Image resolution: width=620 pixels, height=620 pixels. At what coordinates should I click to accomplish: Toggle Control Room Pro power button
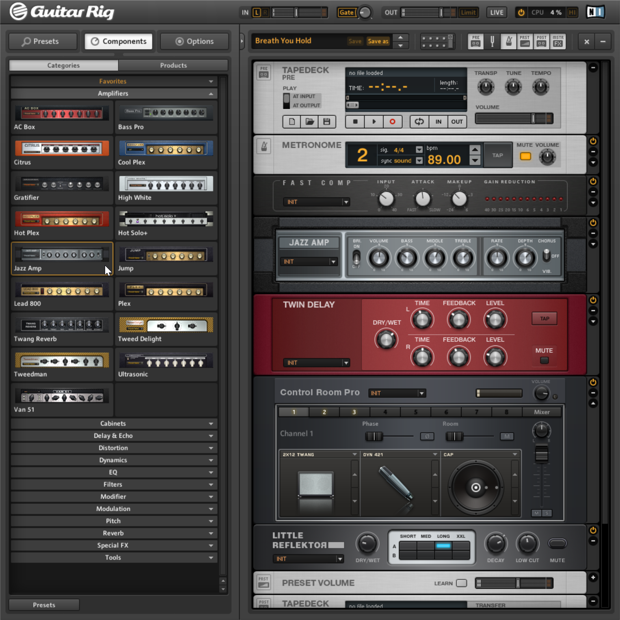[x=593, y=382]
